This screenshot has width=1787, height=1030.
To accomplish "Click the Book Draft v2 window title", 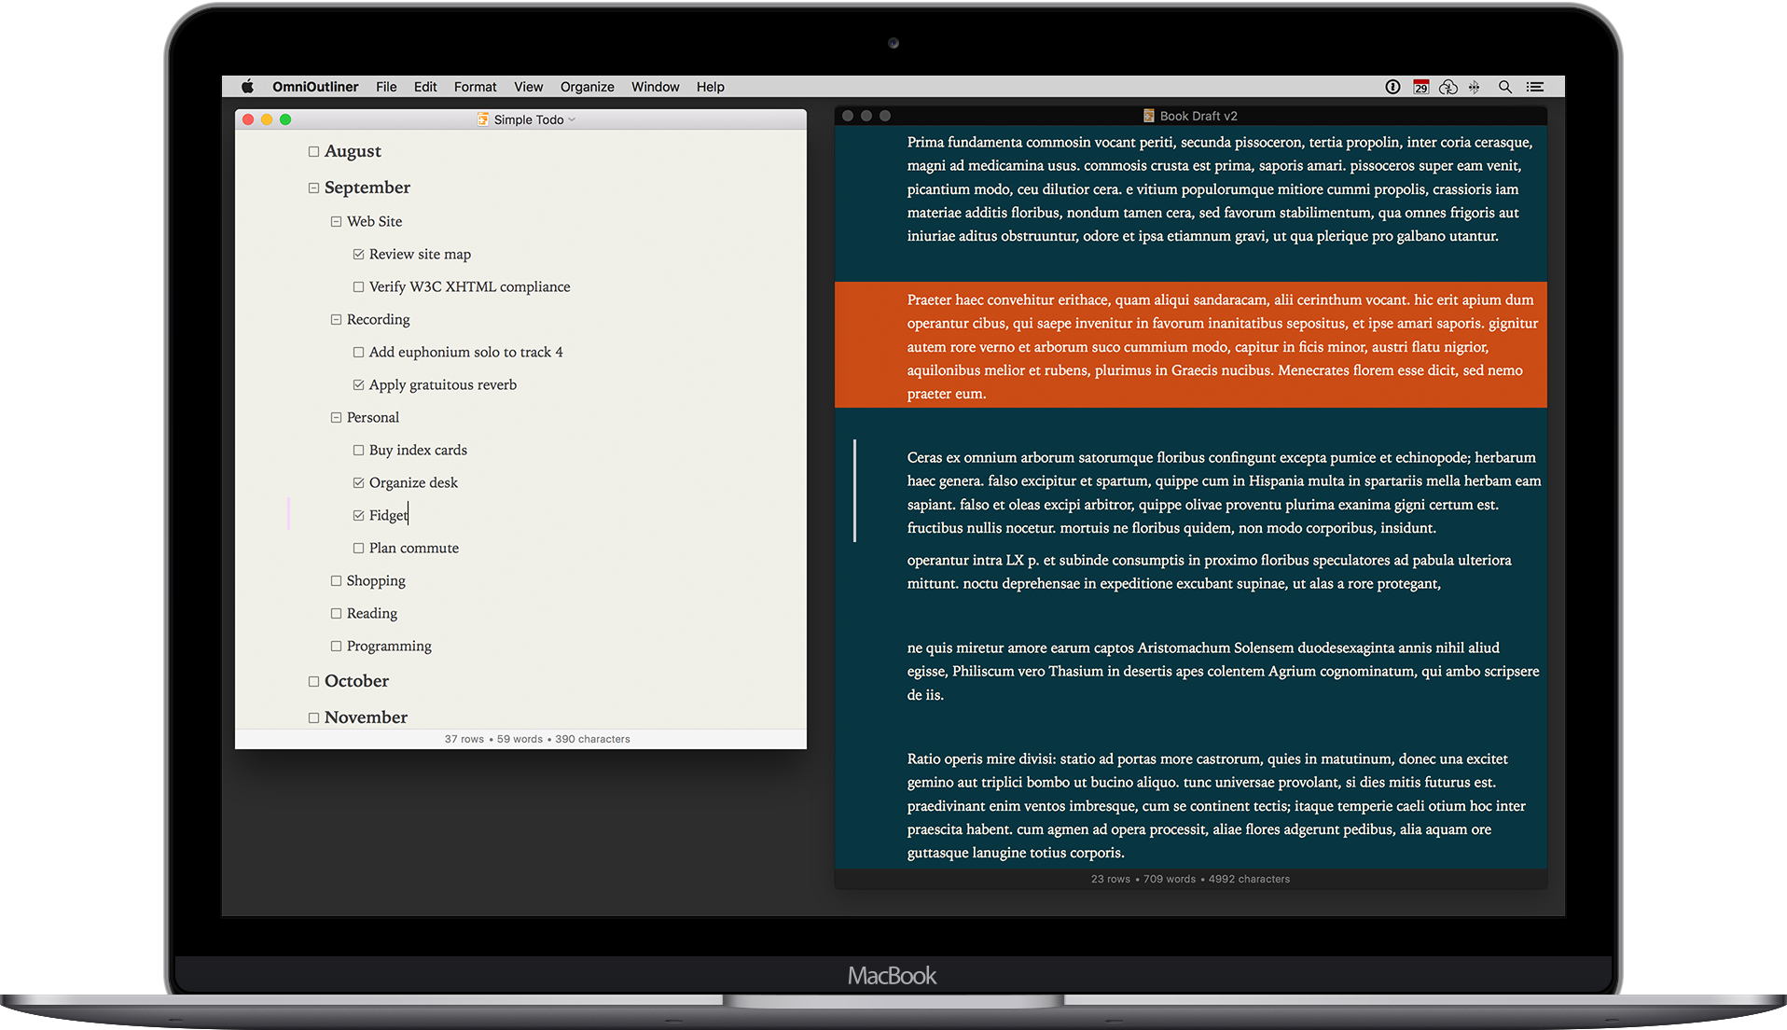I will click(x=1198, y=116).
